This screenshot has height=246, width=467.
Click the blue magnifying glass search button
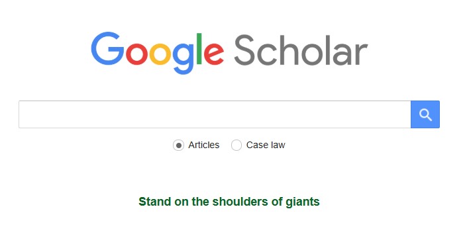(425, 114)
